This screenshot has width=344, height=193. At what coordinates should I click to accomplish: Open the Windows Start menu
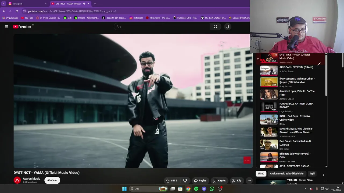(124, 189)
